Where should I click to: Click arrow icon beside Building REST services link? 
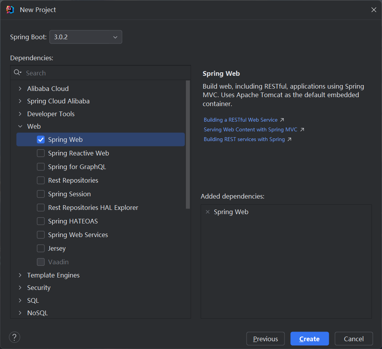(290, 140)
